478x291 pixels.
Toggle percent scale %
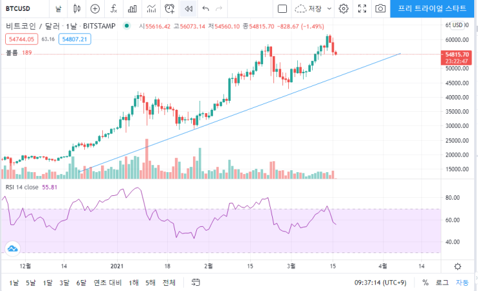point(425,283)
